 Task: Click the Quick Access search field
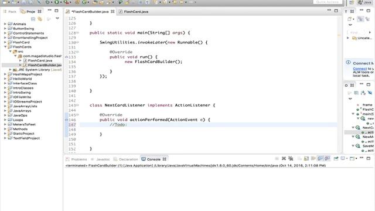click(327, 2)
